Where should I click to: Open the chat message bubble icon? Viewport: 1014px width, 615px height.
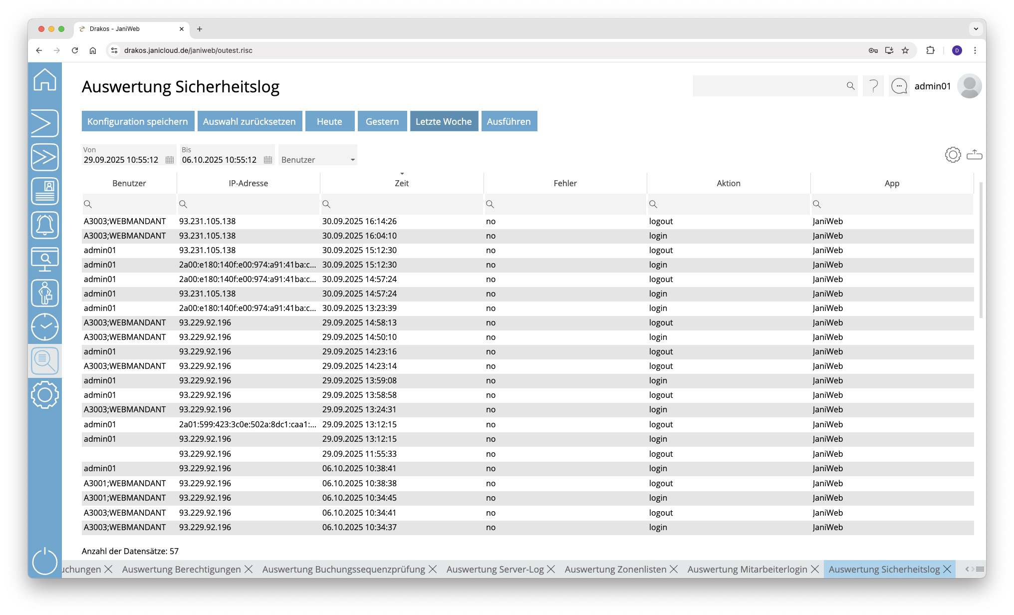899,86
